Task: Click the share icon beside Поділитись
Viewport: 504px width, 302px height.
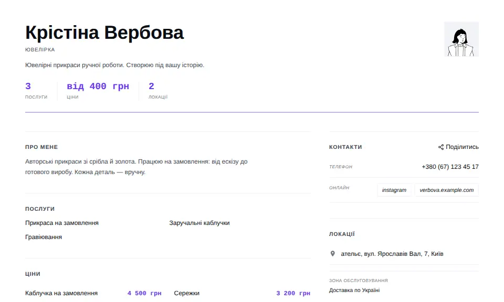Action: [440, 147]
